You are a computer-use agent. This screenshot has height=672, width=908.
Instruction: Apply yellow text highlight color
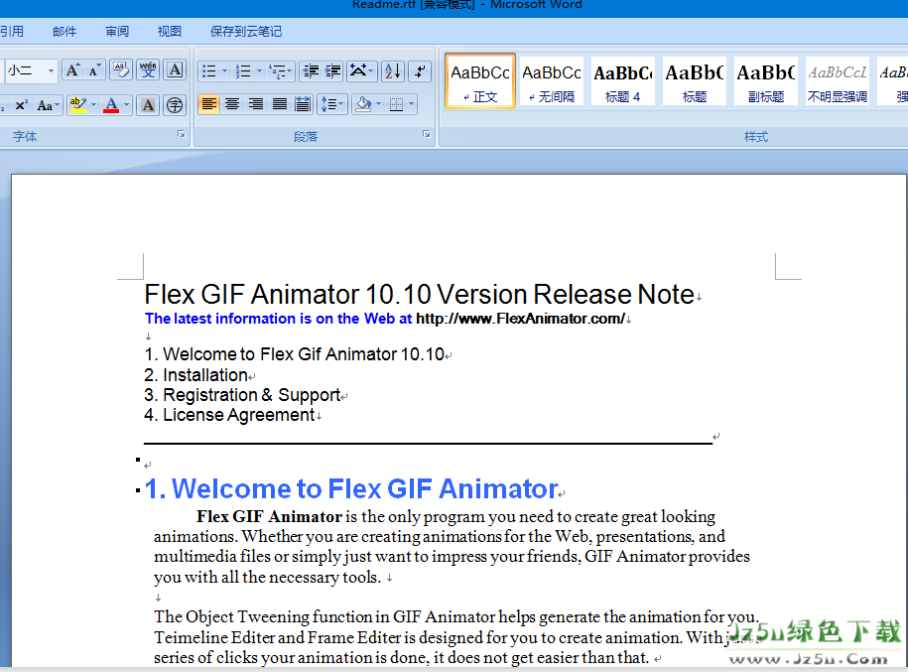pos(77,105)
